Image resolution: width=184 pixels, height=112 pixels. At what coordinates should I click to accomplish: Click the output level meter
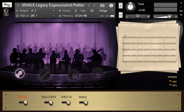(165, 7)
